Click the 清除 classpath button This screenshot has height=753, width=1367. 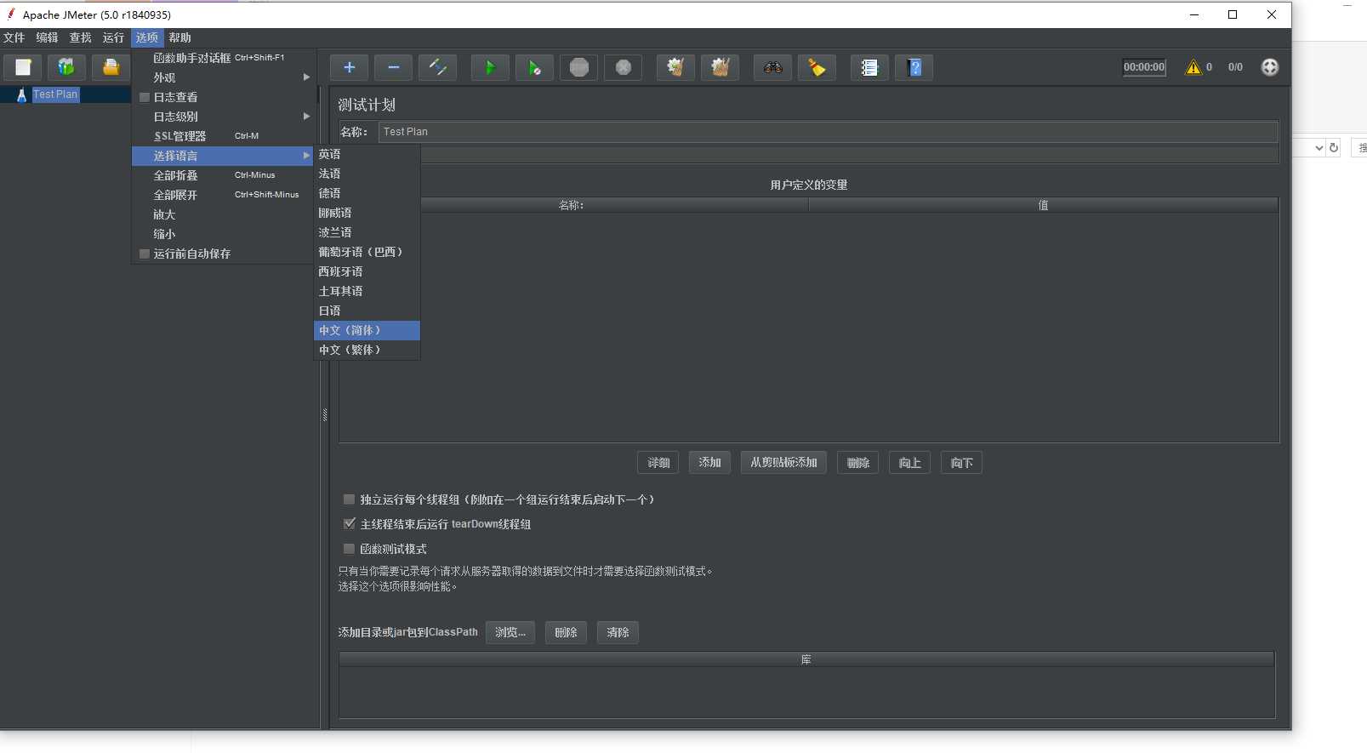618,632
